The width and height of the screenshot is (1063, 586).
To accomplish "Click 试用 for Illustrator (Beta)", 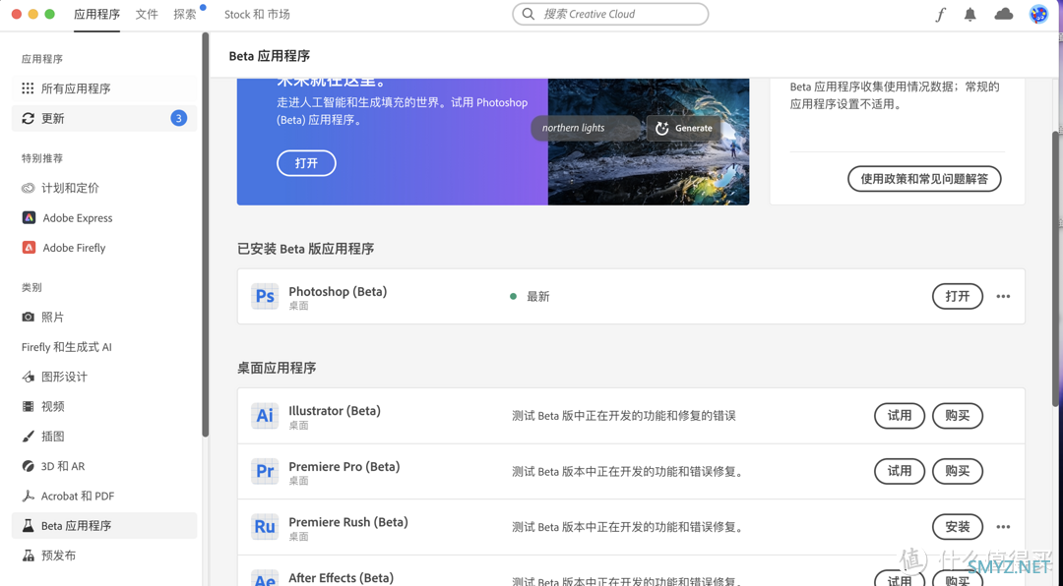I will pos(900,415).
